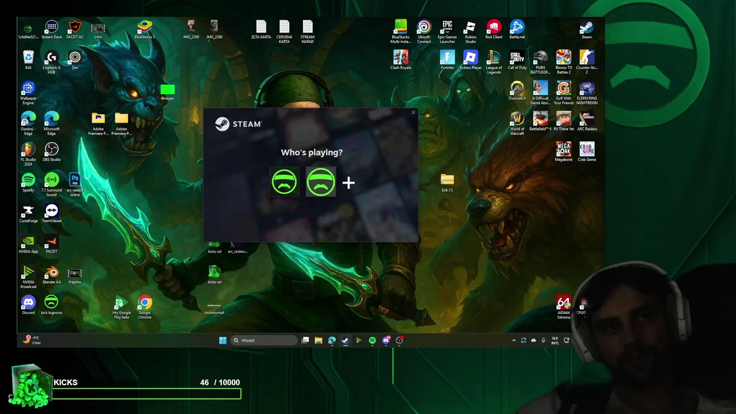The image size is (736, 414).
Task: Select Call of Duty shortcut
Action: [x=517, y=60]
